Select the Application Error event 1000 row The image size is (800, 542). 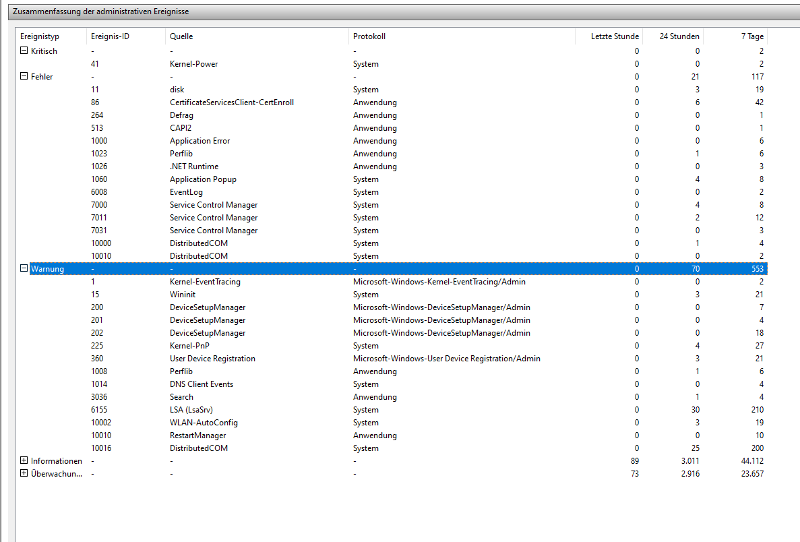click(392, 141)
